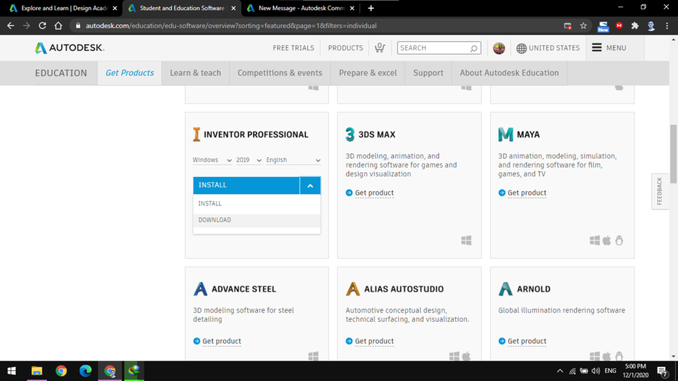The height and width of the screenshot is (381, 678).
Task: Open the Get Products tab
Action: 130,73
